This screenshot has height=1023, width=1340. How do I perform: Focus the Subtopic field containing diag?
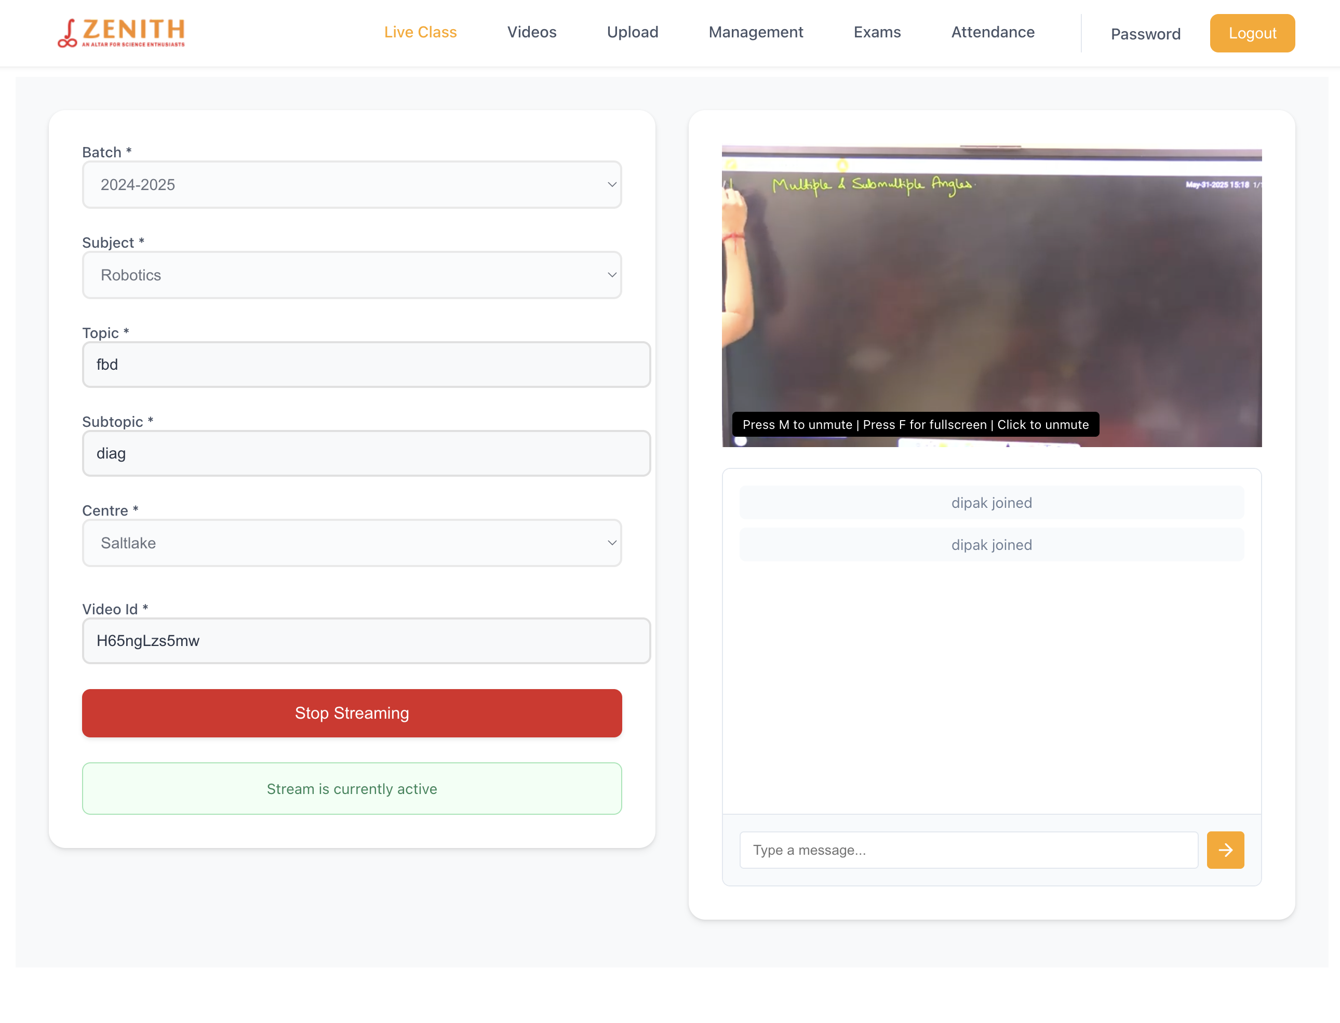pos(366,453)
